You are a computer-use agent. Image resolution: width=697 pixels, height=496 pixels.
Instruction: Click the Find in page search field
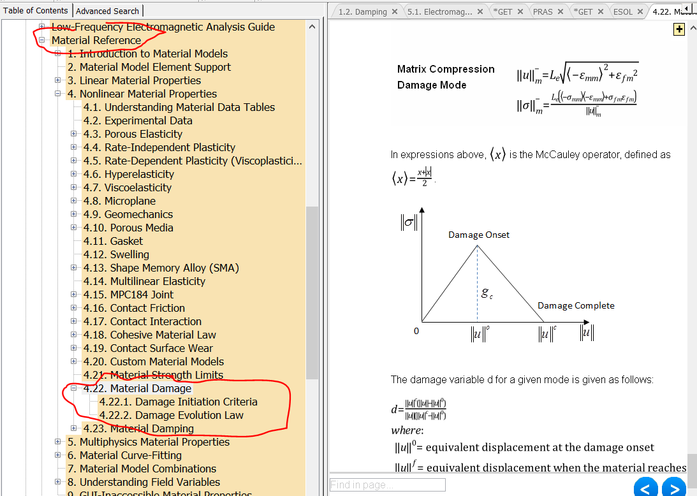[x=387, y=485]
